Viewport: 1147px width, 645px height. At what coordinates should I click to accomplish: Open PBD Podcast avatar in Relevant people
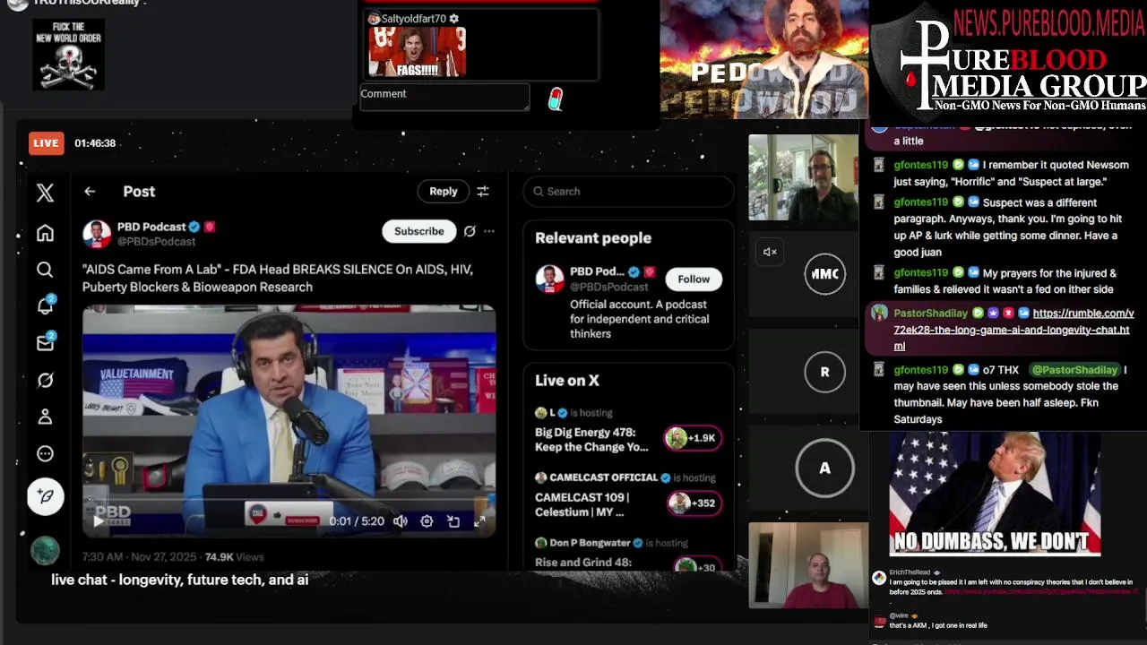[x=549, y=279]
